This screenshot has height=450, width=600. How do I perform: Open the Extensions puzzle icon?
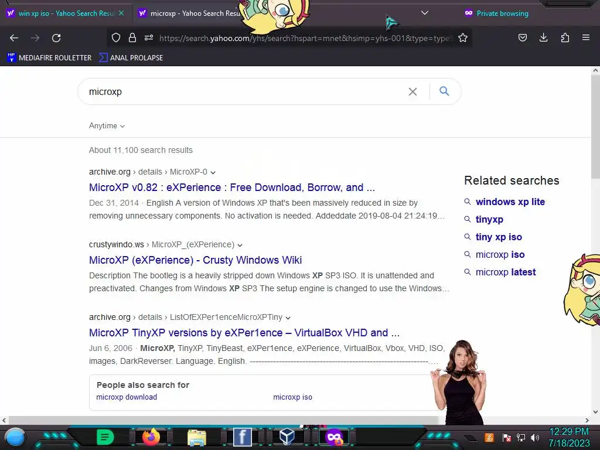pos(565,37)
